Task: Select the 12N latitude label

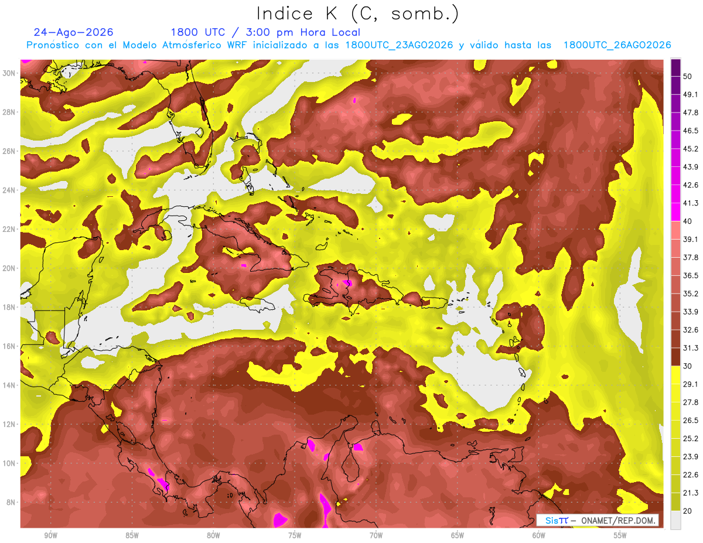Action: [x=10, y=424]
